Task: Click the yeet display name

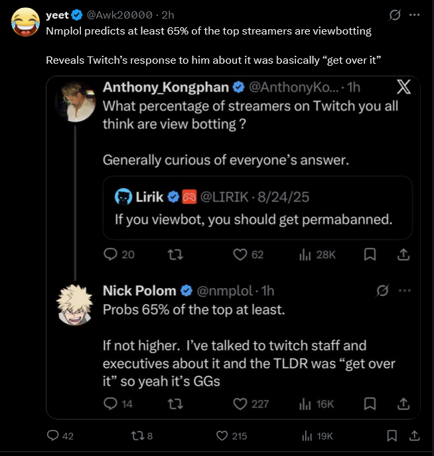Action: (x=57, y=15)
